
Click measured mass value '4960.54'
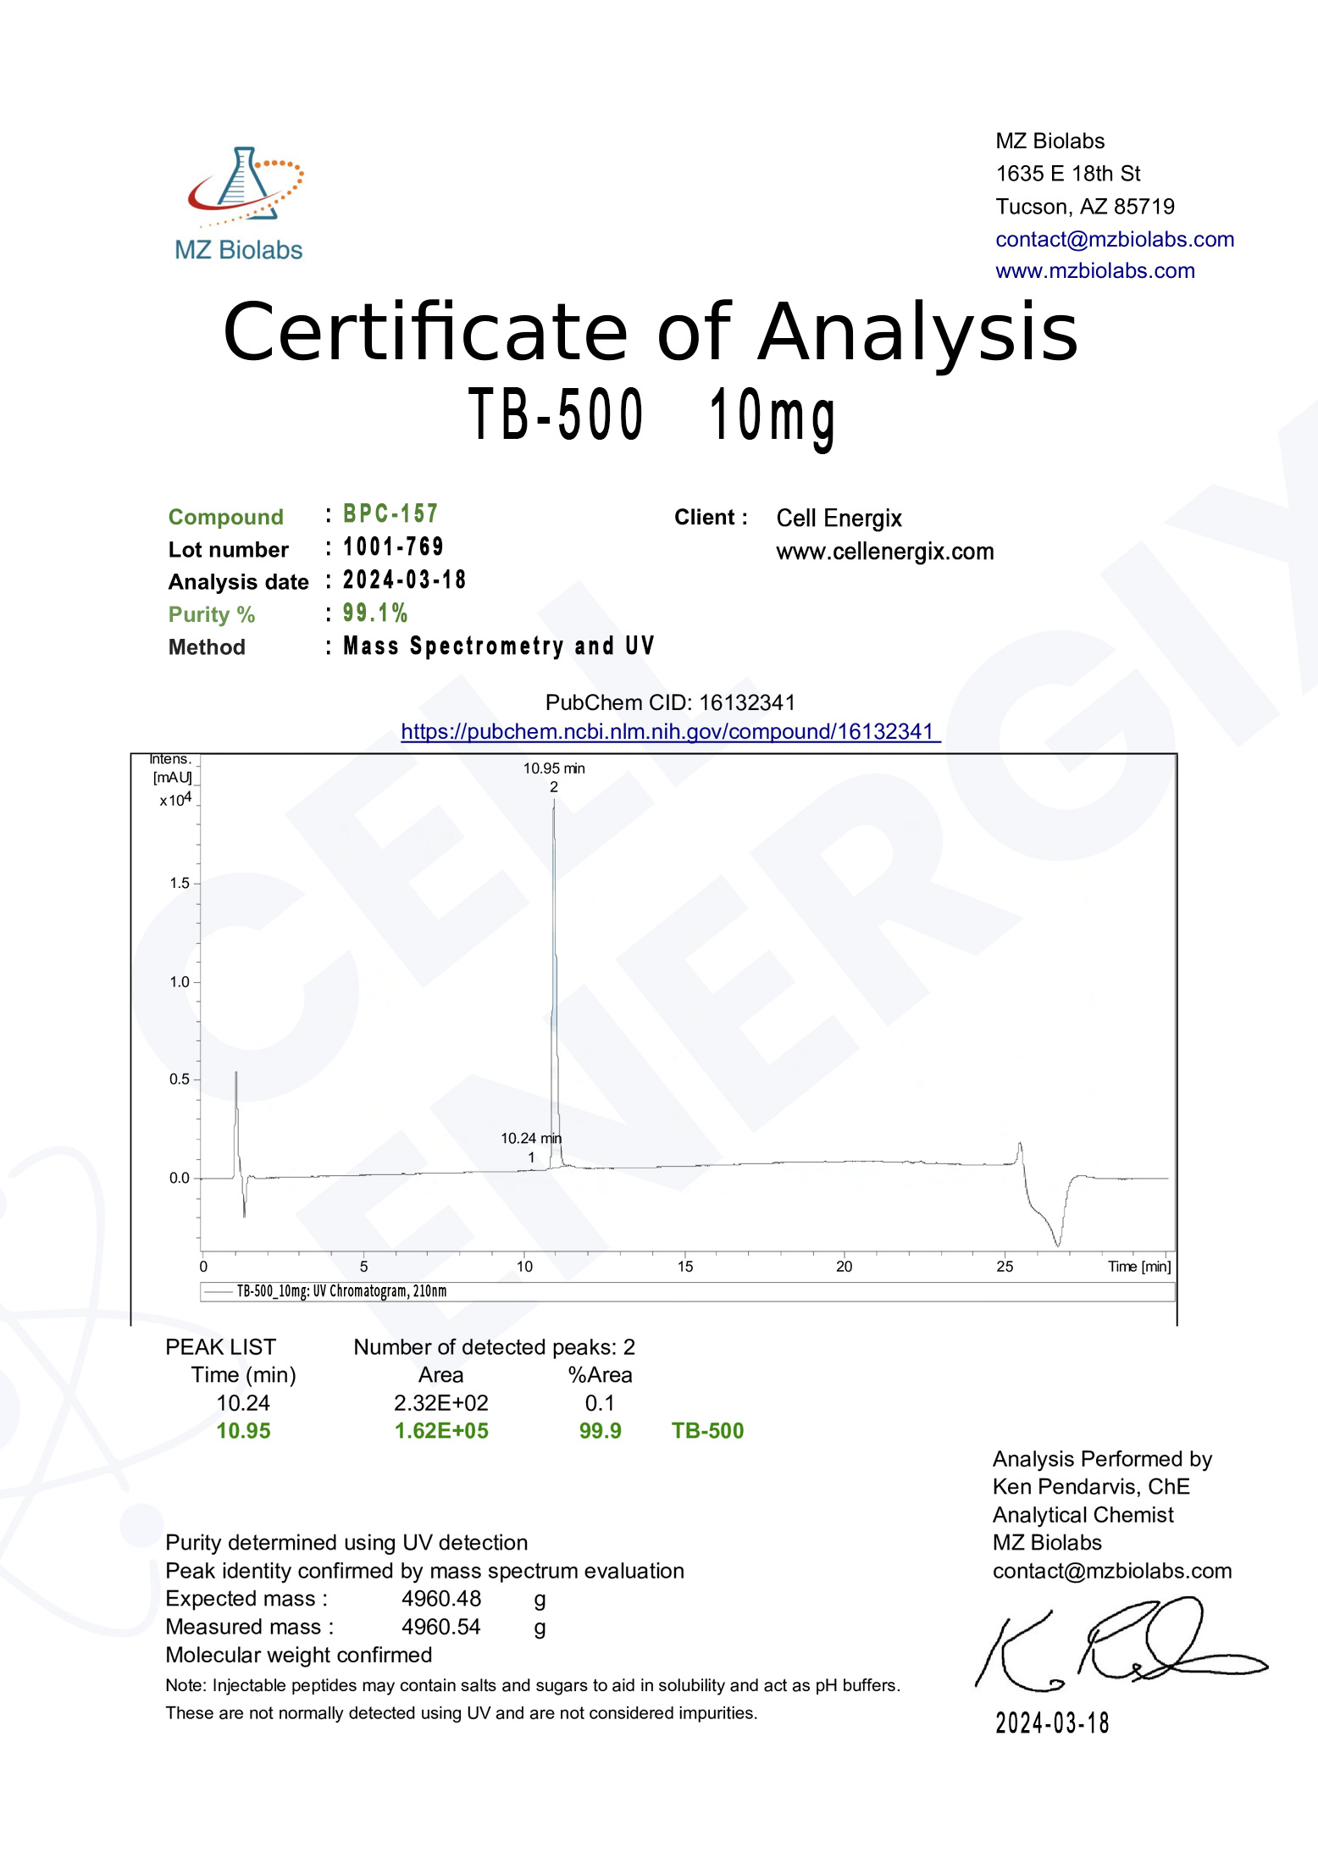pos(441,1627)
